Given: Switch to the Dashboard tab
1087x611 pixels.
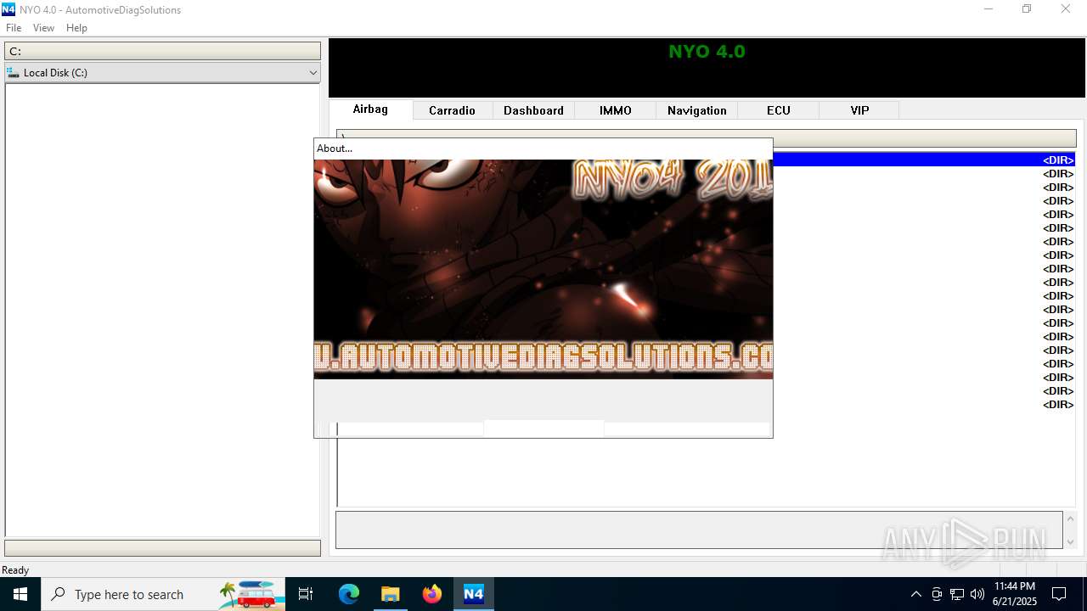Looking at the screenshot, I should 533,110.
